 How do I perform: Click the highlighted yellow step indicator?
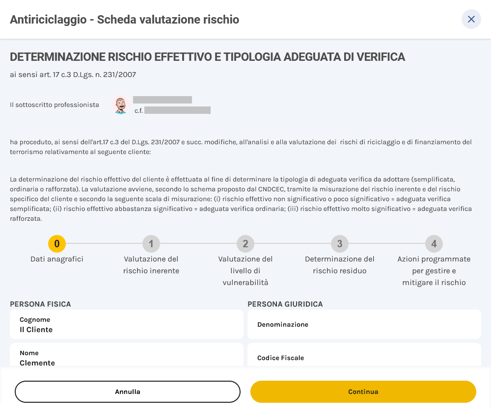(x=56, y=244)
